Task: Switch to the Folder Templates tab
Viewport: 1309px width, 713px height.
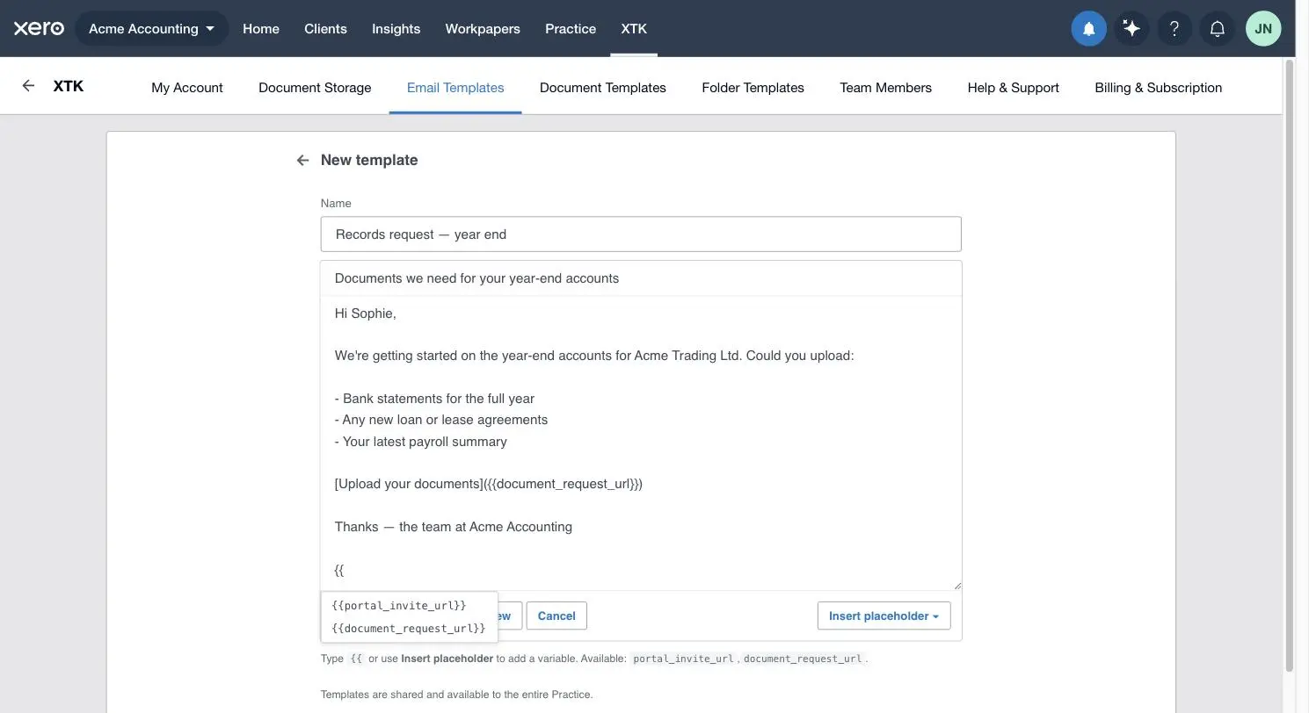Action: pos(753,88)
